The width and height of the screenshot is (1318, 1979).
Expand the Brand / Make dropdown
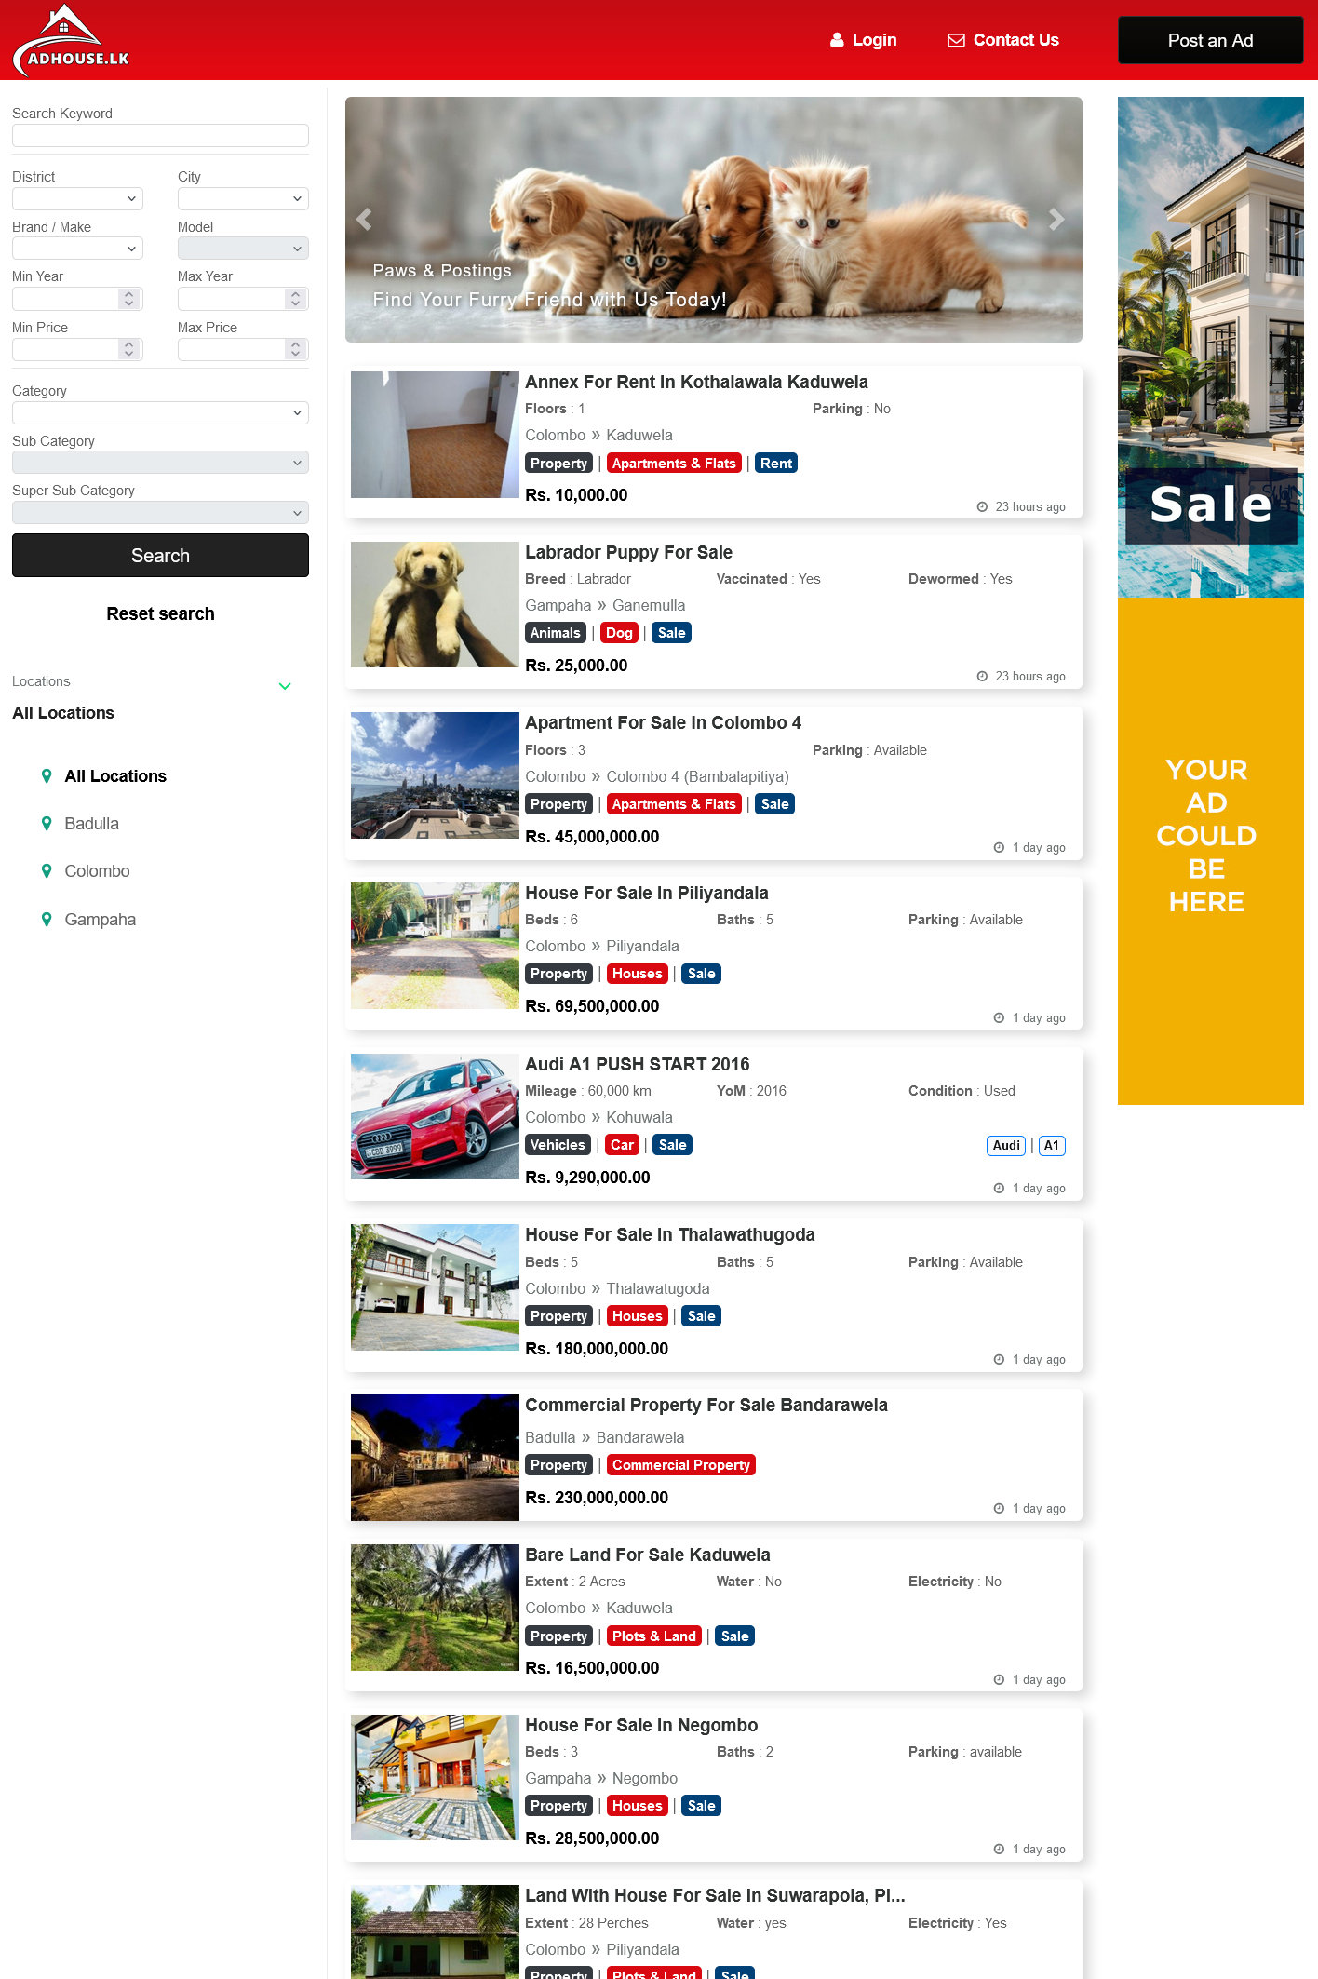77,249
